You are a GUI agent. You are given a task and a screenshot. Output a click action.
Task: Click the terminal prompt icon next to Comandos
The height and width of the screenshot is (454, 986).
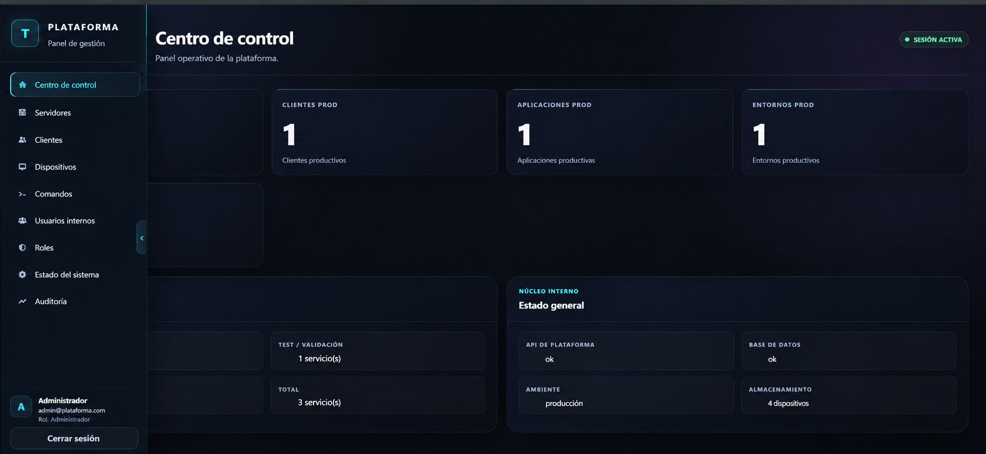(22, 194)
